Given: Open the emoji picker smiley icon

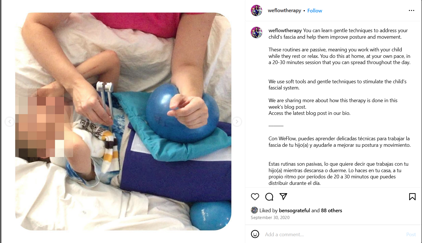Looking at the screenshot, I should pyautogui.click(x=255, y=234).
